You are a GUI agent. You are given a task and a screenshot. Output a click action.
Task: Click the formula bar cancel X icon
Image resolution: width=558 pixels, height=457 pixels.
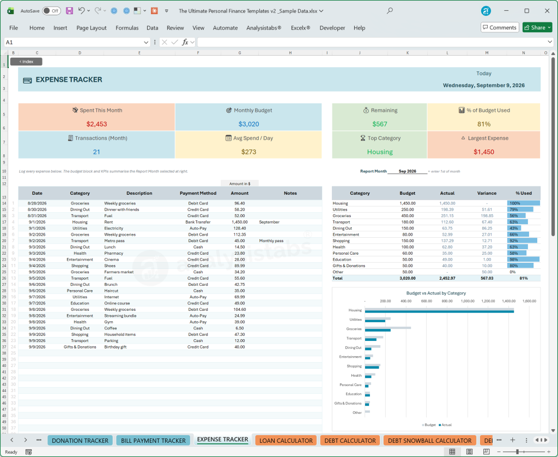click(x=164, y=42)
